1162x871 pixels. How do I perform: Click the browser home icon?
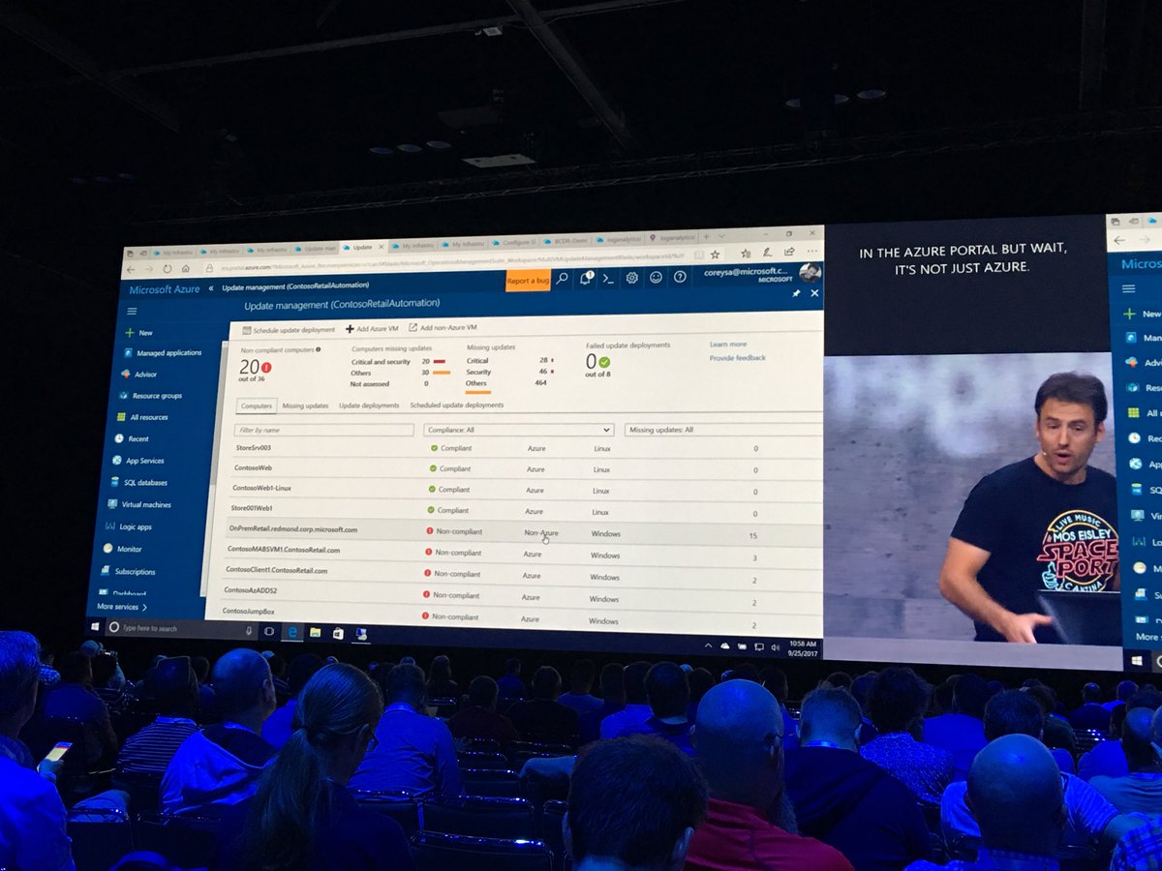184,269
